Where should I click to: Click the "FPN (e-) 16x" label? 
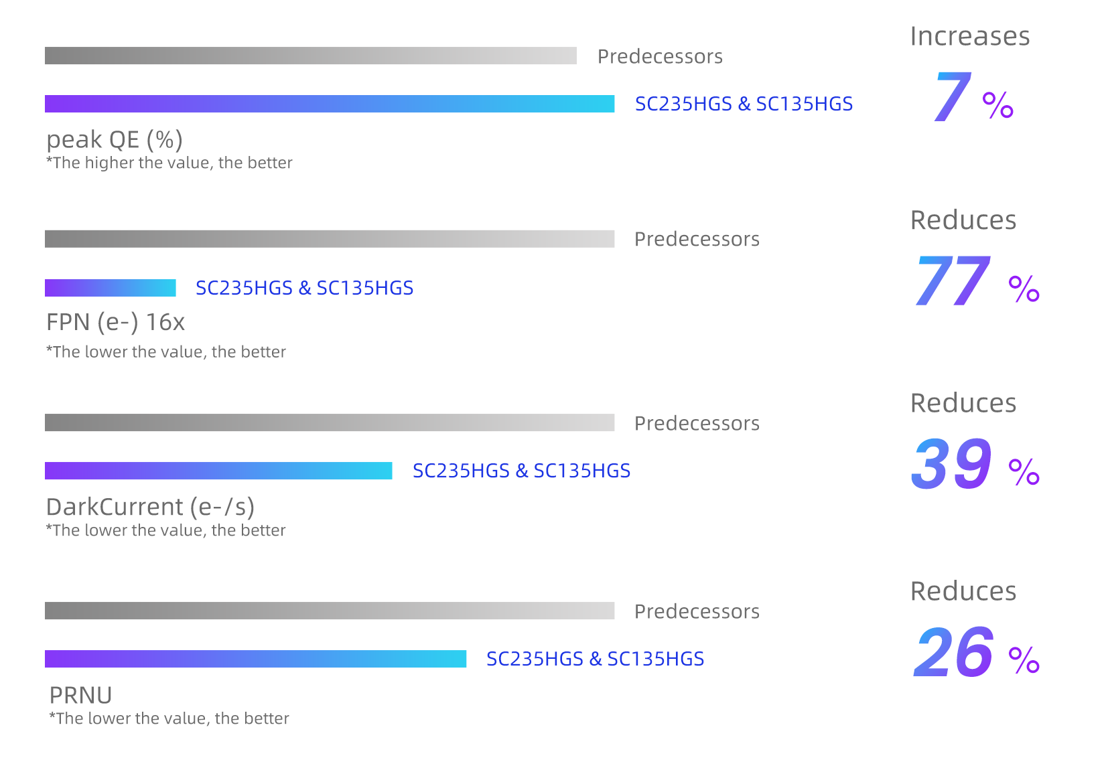point(115,322)
